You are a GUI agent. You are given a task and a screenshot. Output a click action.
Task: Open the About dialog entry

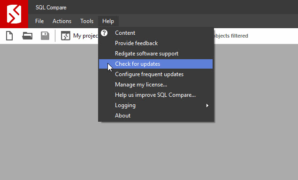(156, 116)
